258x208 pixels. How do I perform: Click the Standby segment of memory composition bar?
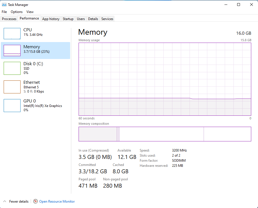[161, 134]
